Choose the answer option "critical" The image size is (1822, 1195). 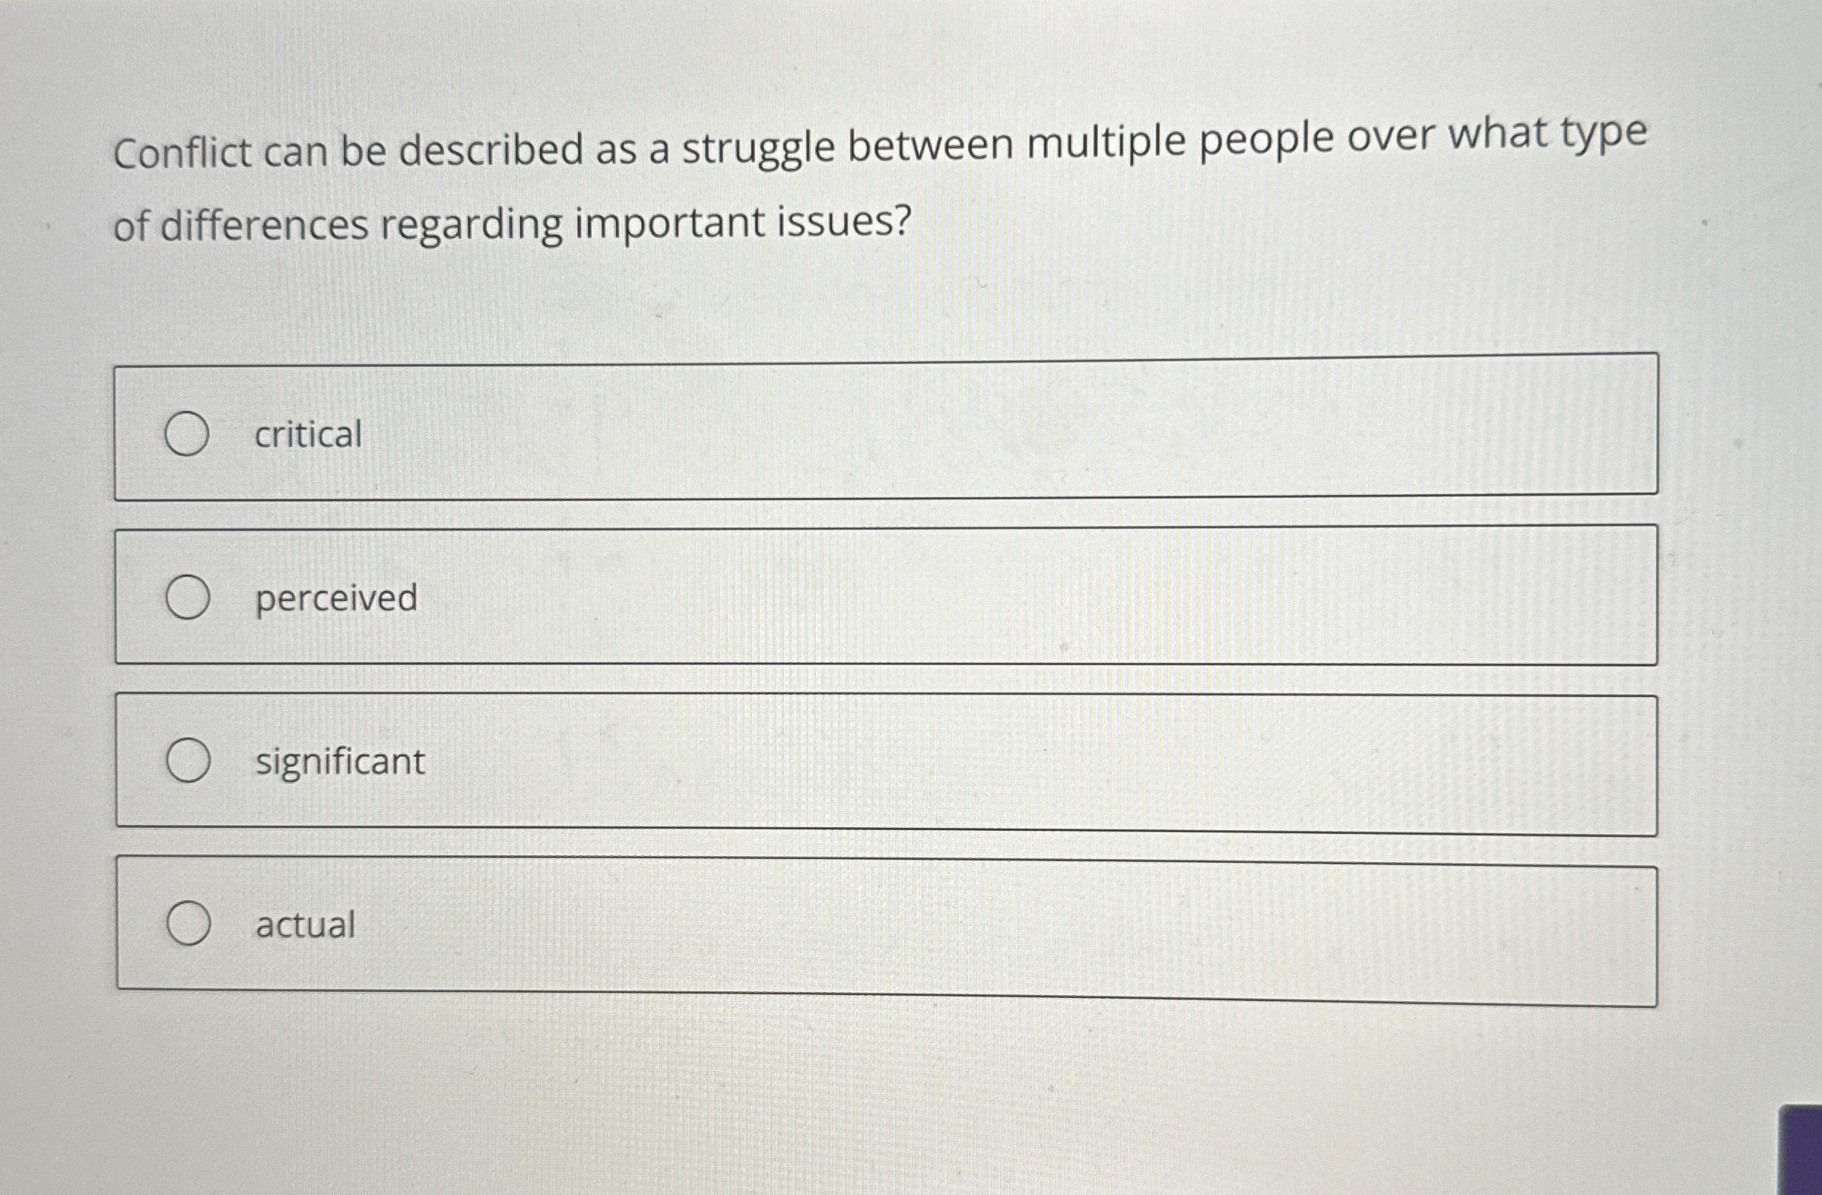[307, 433]
